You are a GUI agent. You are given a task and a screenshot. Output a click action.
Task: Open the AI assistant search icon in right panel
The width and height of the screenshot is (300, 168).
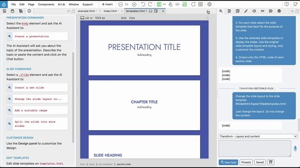point(221,11)
